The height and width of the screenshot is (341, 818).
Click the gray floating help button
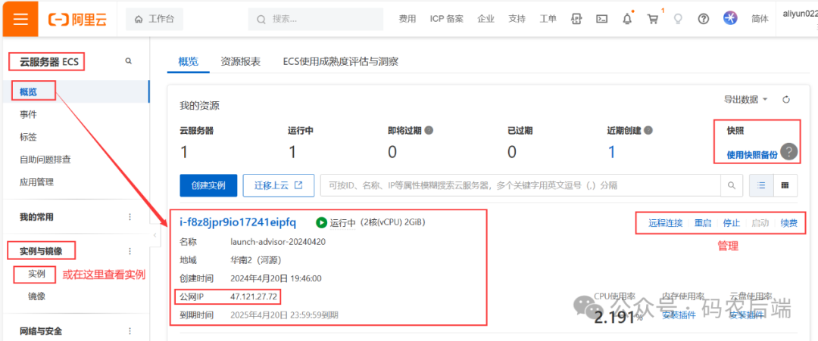coord(789,151)
